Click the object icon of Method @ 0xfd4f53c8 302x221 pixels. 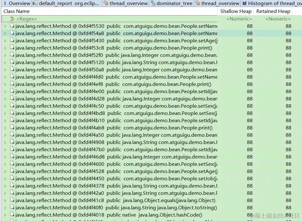point(12,47)
